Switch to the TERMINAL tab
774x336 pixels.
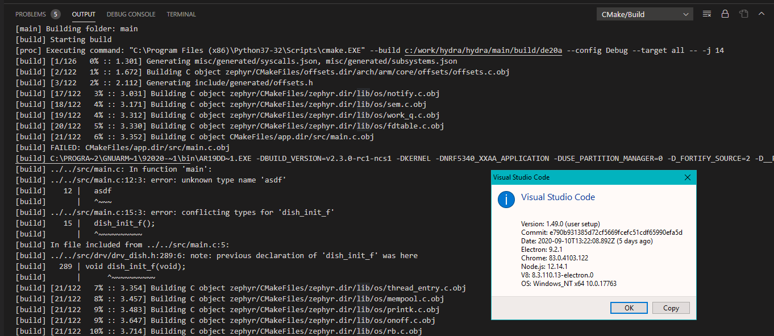pos(181,14)
